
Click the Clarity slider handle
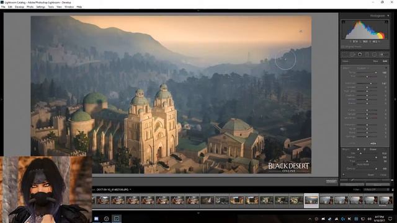[367, 110]
